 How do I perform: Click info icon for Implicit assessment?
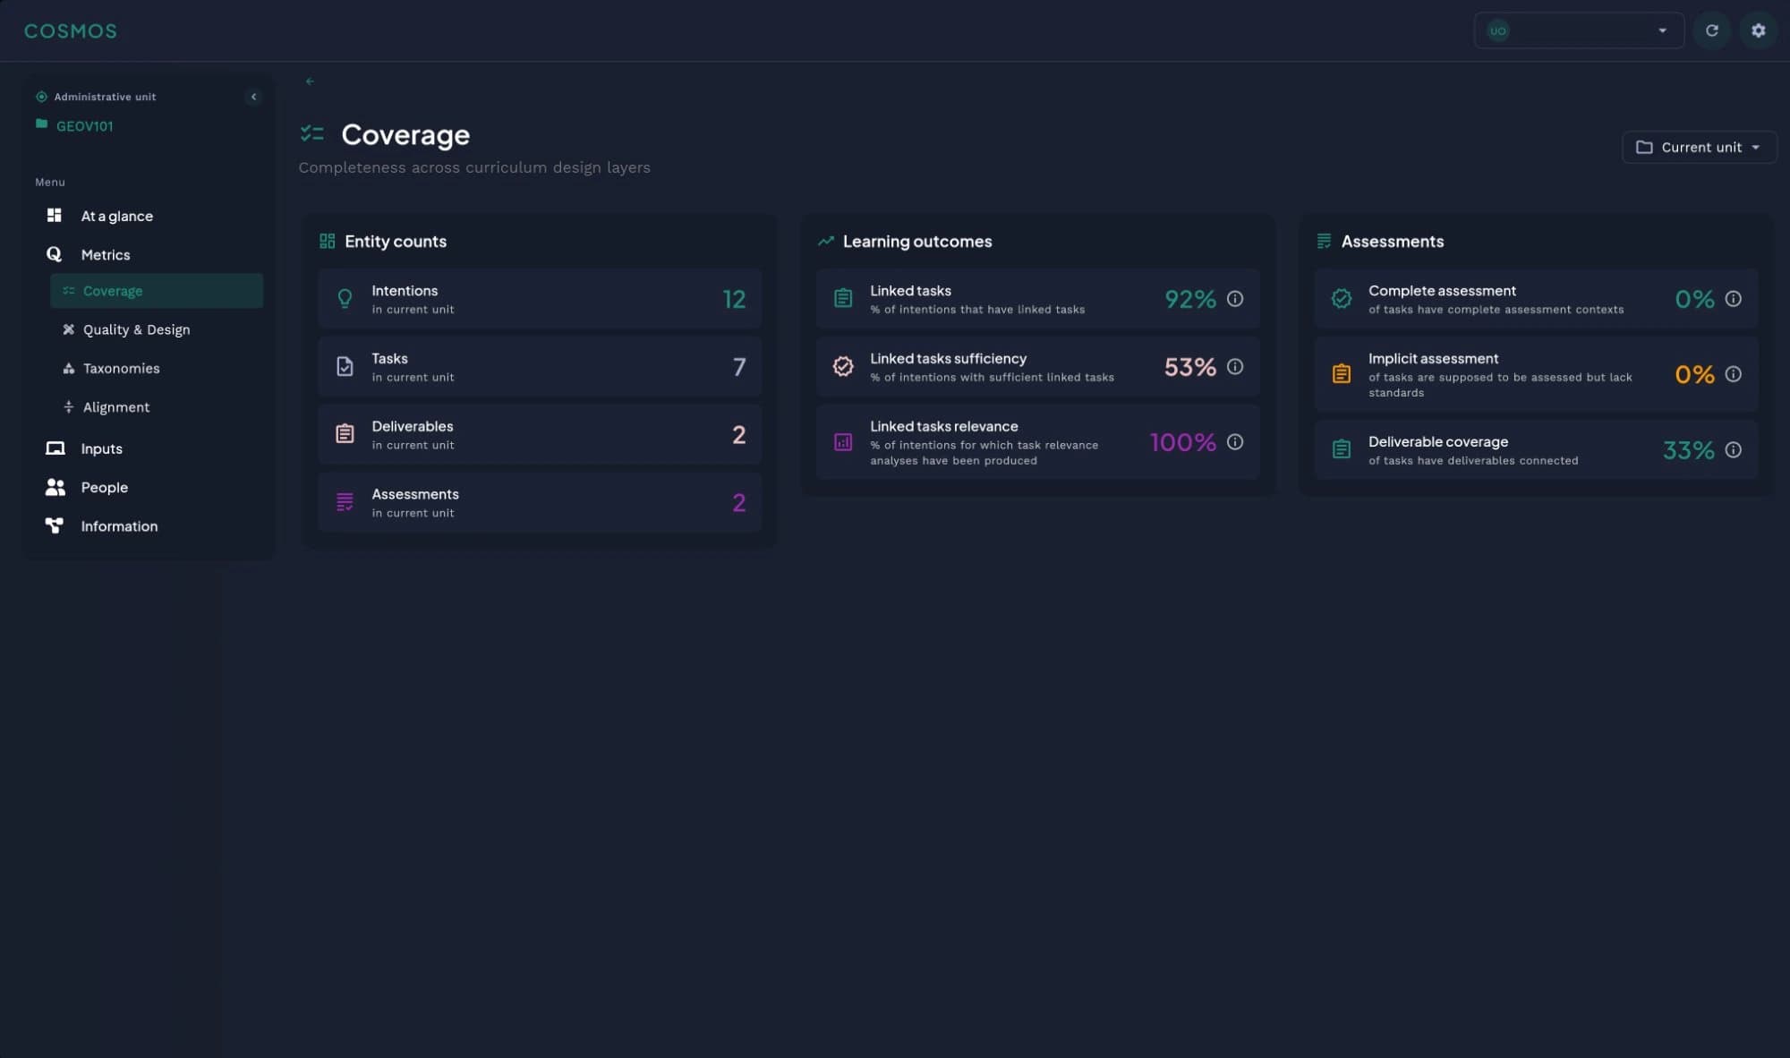[1733, 374]
